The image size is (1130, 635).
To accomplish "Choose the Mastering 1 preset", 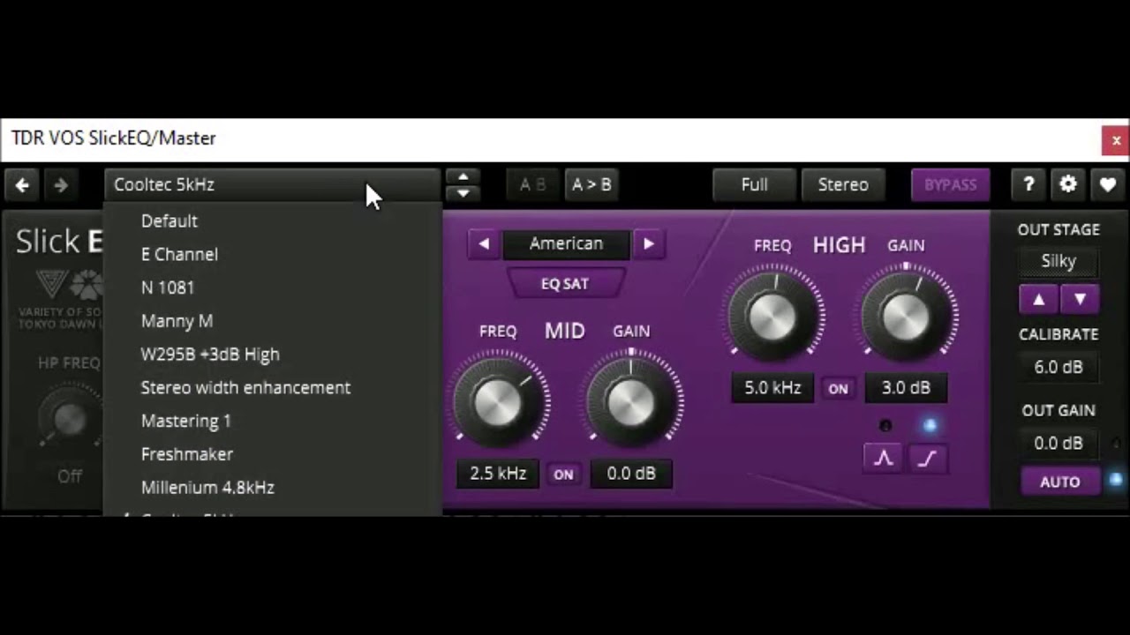I will point(273,422).
